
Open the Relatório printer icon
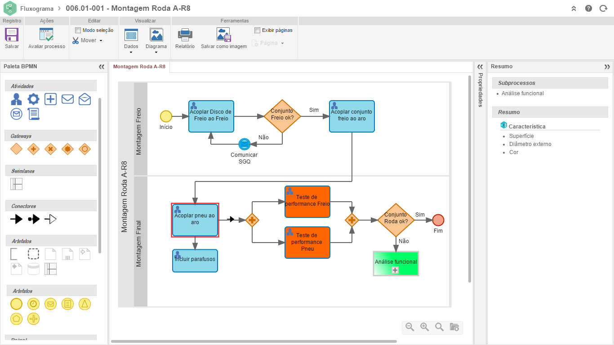click(x=185, y=35)
